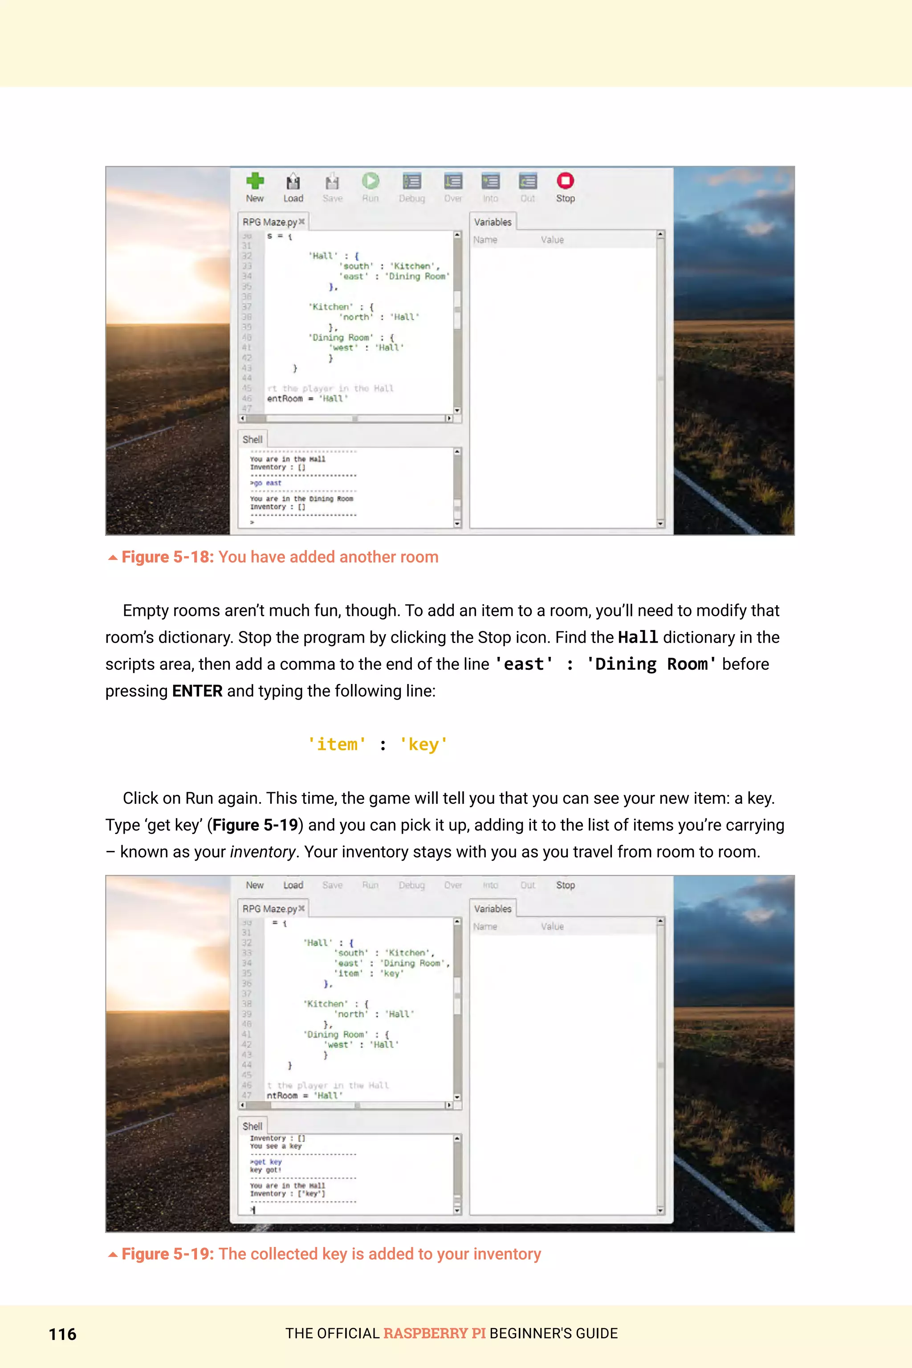Click the Debug toolbar icon
912x1368 pixels.
[x=412, y=182]
